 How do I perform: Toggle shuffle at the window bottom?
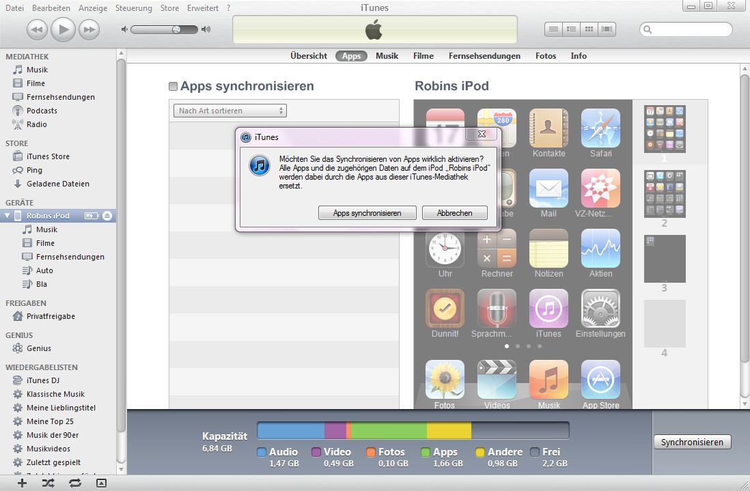coord(48,483)
